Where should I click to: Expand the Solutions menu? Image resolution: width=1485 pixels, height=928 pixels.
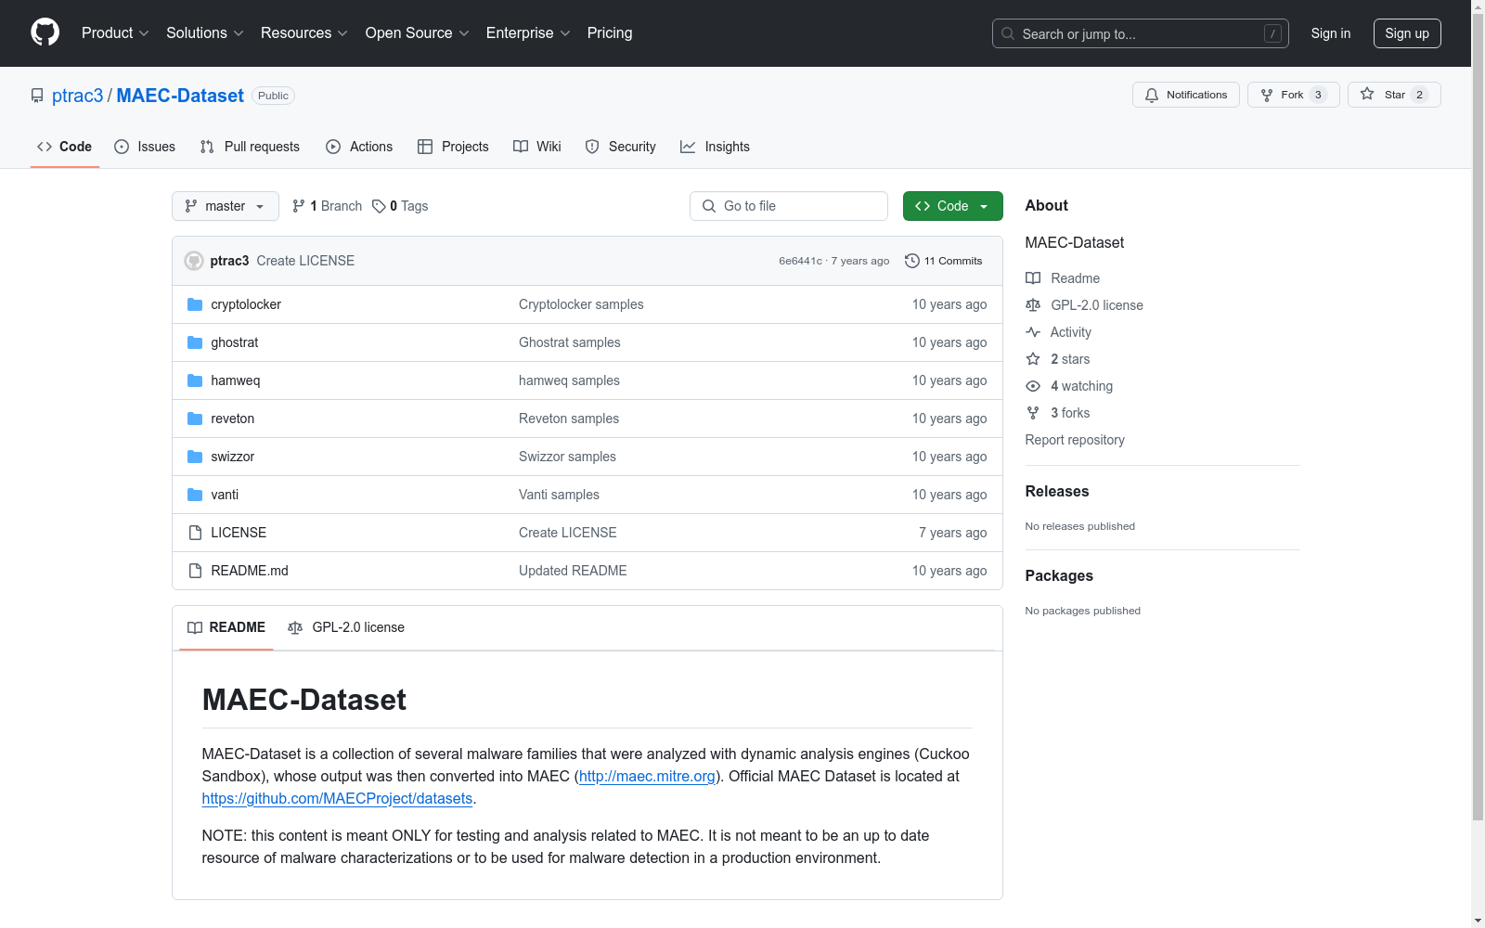click(205, 33)
